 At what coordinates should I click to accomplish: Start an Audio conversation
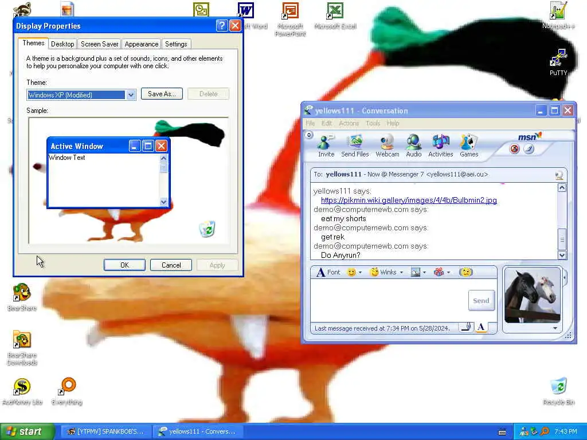414,146
